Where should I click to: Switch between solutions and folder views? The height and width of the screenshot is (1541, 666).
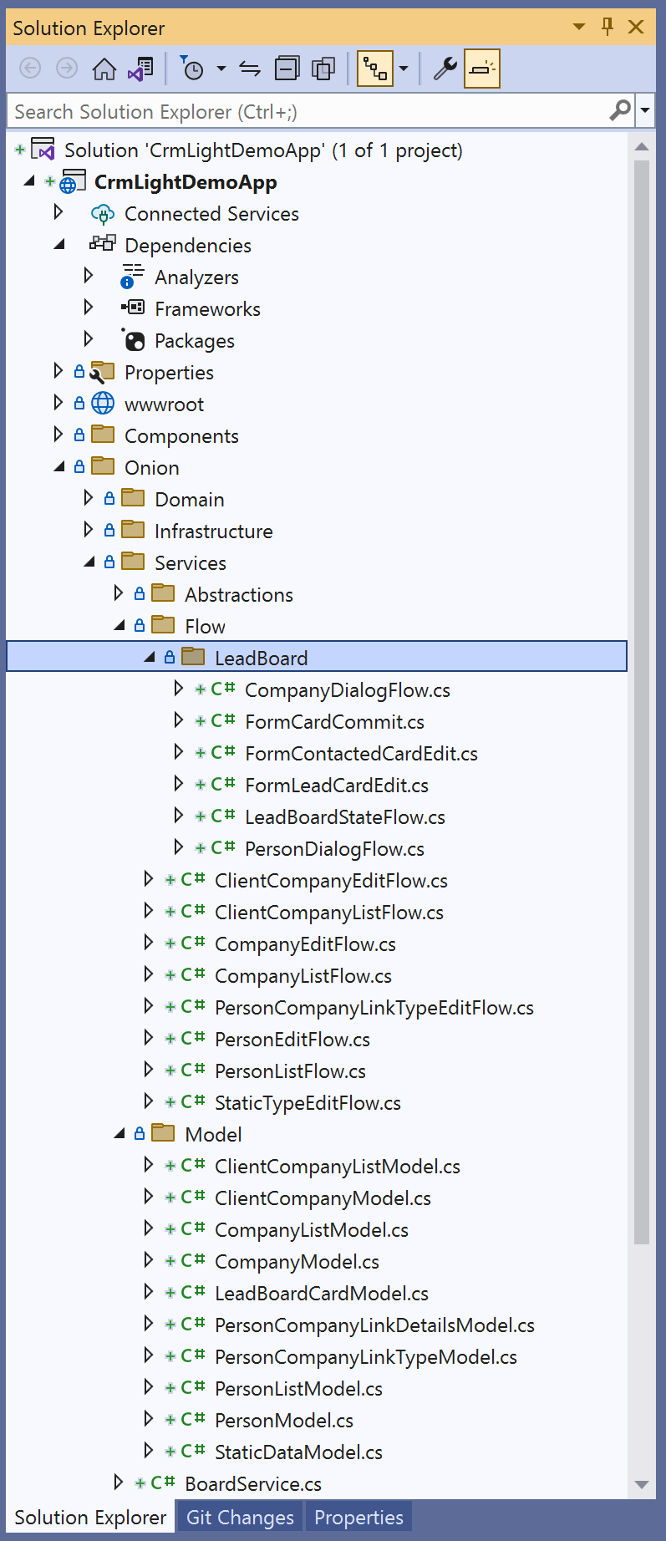pyautogui.click(x=140, y=69)
